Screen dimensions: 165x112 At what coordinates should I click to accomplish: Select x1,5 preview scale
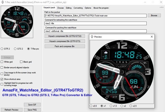coord(111,106)
